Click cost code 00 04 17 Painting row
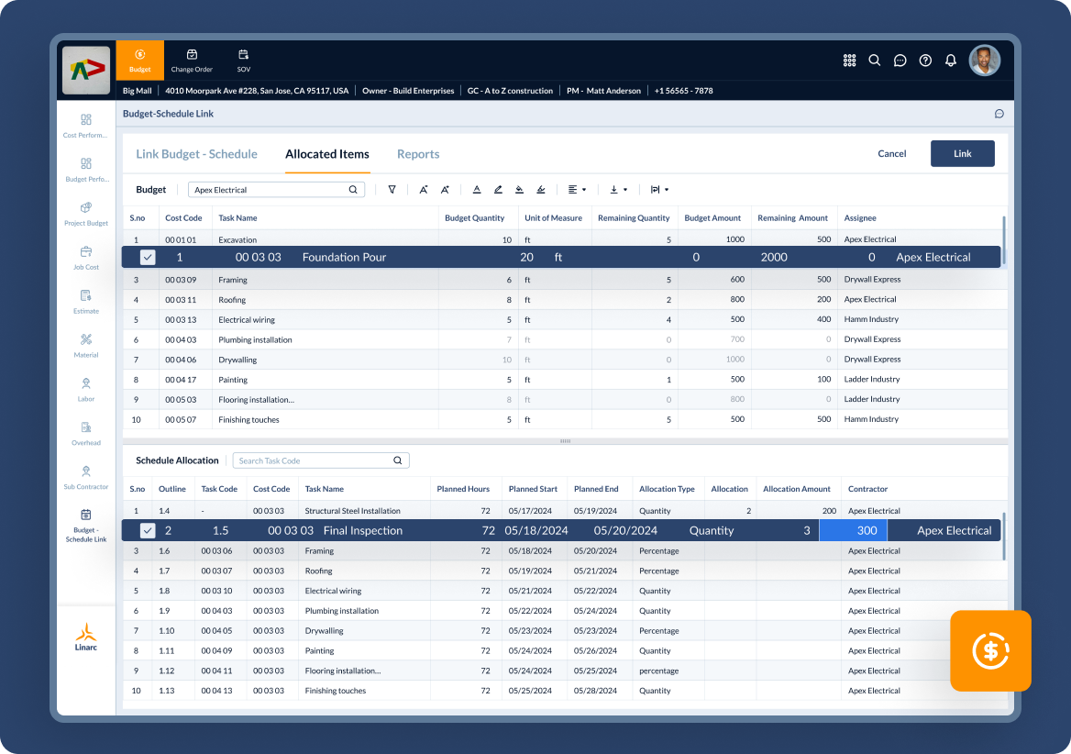1071x754 pixels. [181, 380]
